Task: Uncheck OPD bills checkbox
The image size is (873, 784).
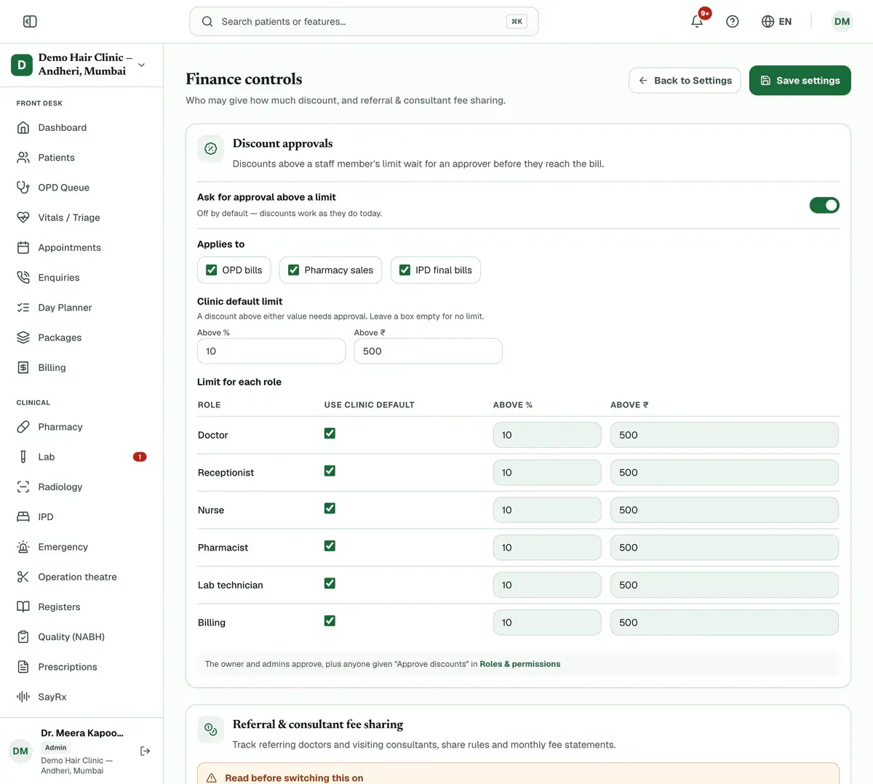Action: pos(212,270)
